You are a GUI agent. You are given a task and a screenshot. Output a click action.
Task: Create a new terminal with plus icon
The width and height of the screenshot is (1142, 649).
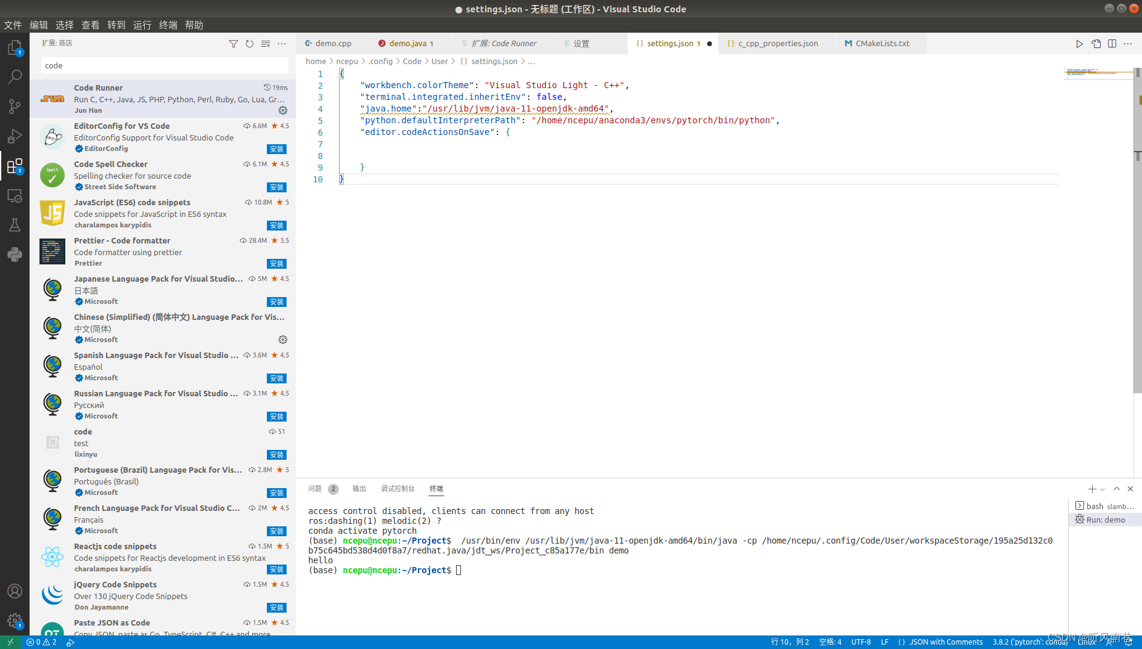click(x=1091, y=489)
